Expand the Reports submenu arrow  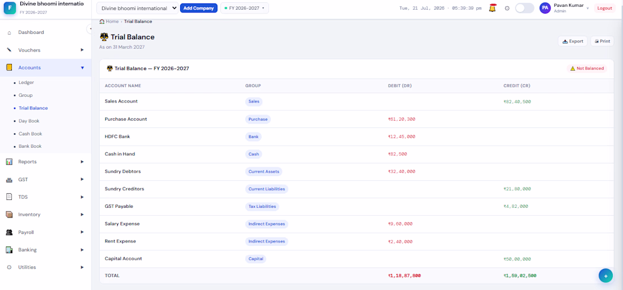click(x=82, y=161)
